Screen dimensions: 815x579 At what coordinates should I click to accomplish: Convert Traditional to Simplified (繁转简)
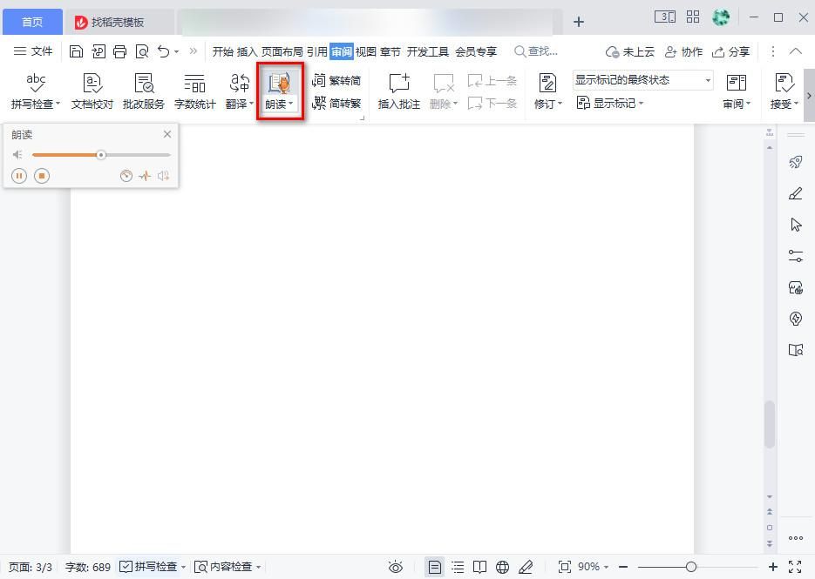click(x=336, y=80)
